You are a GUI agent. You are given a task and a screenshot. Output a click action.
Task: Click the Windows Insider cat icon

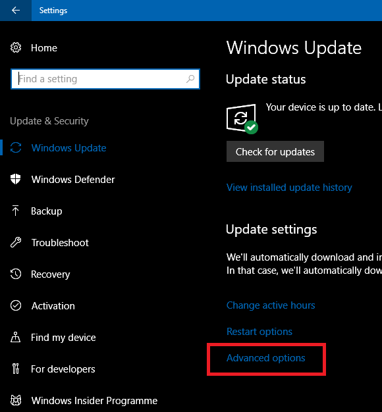[x=16, y=400]
